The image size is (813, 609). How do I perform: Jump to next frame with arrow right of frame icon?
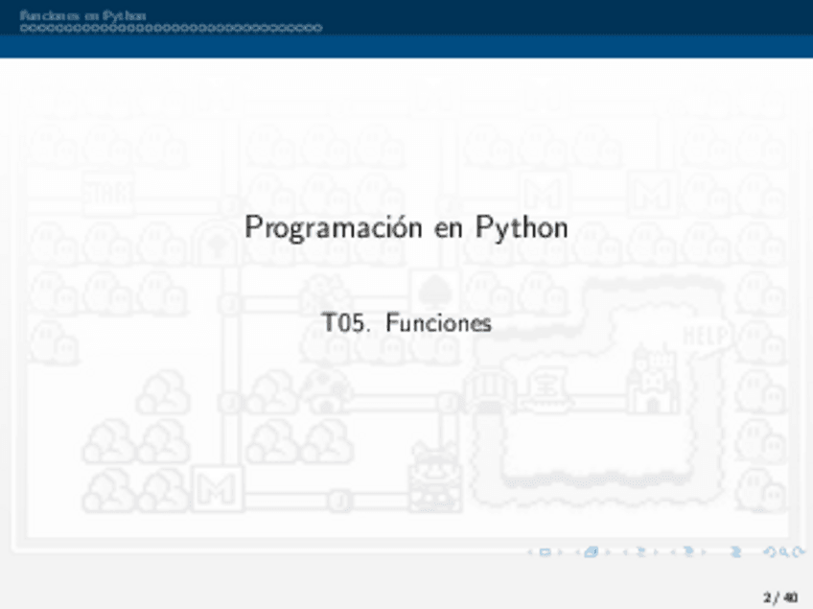point(606,551)
